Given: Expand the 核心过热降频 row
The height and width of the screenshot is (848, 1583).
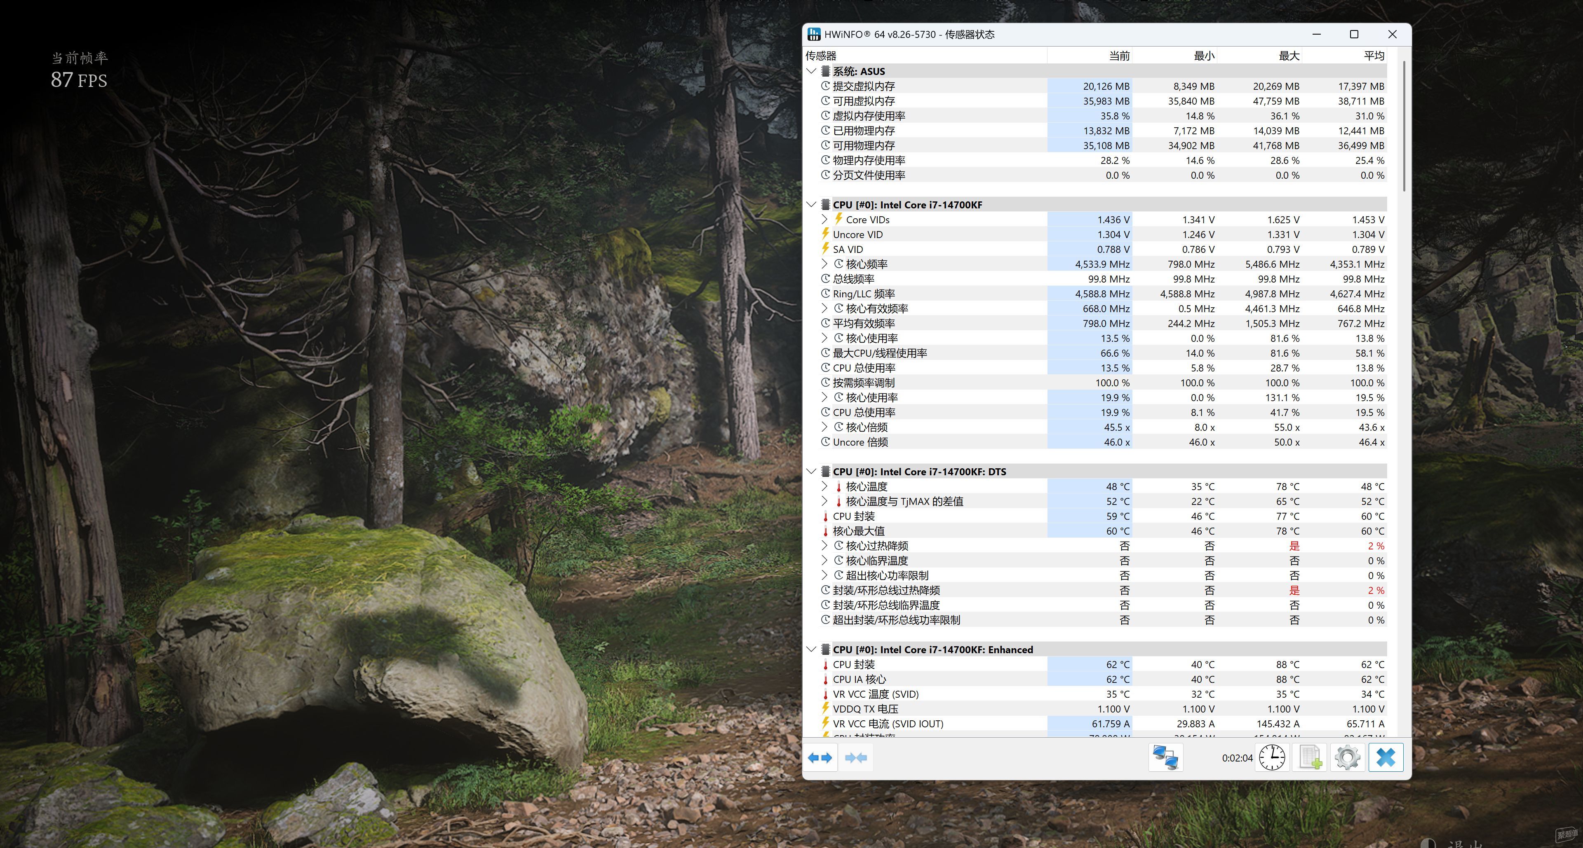Looking at the screenshot, I should tap(824, 546).
